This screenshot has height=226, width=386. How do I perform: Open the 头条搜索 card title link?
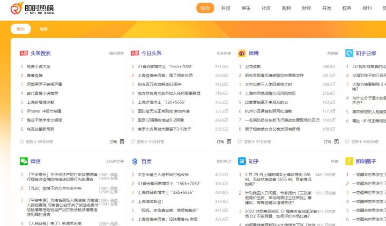point(41,53)
